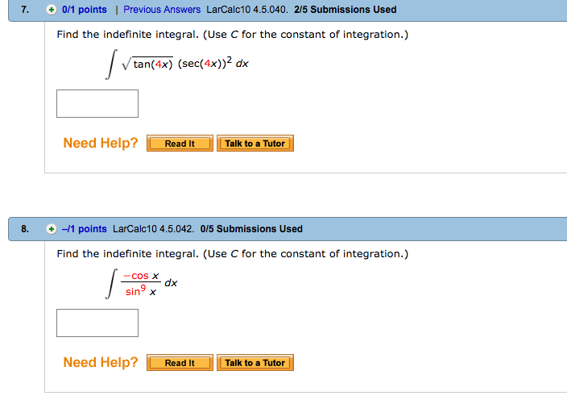Screen dimensions: 567x400
Task: Select the LarCalc10 4.5.040 reference text
Action: (247, 10)
